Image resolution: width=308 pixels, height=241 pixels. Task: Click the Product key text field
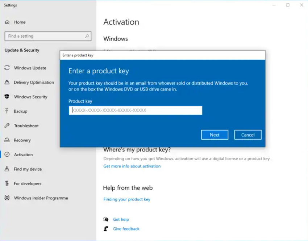(x=136, y=110)
